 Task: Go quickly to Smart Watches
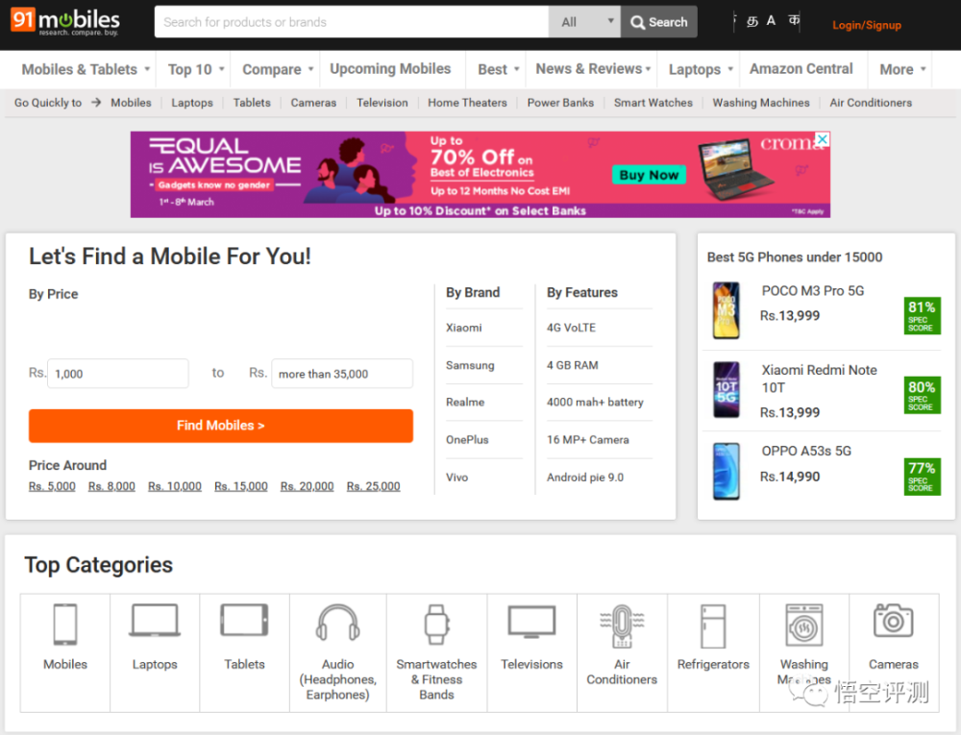pos(653,102)
